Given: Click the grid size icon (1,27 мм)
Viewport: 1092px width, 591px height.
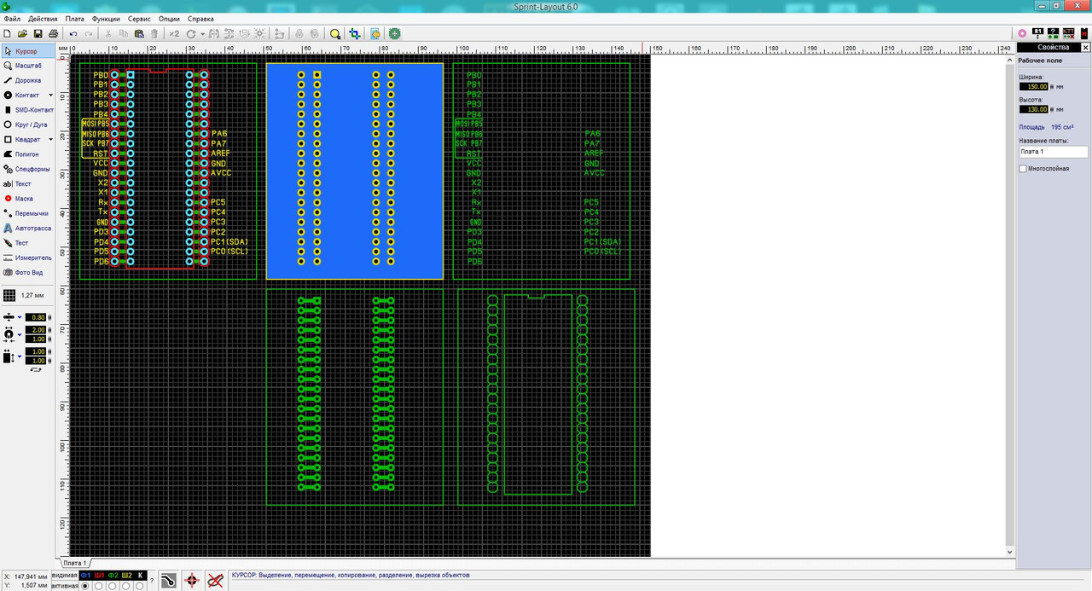Looking at the screenshot, I should click(9, 295).
